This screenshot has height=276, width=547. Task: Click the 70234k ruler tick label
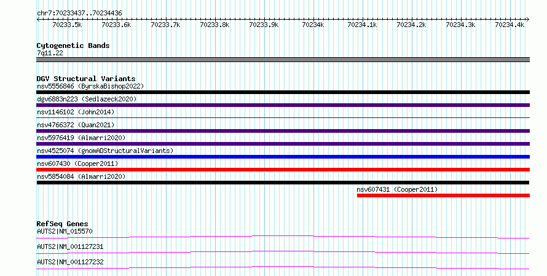(313, 25)
